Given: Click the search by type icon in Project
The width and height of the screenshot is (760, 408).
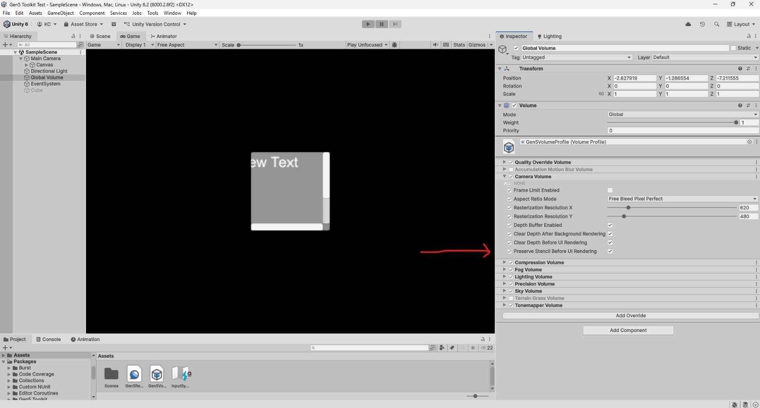Looking at the screenshot, I should coord(442,348).
